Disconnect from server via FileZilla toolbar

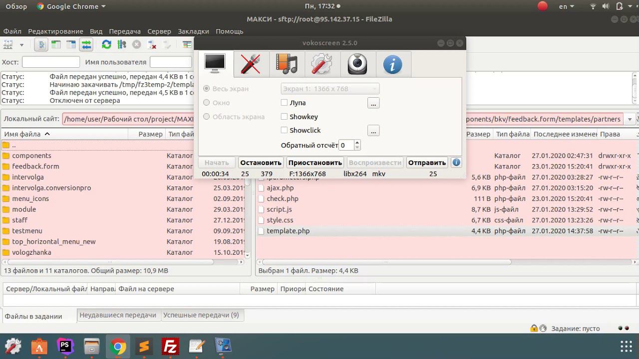[152, 45]
